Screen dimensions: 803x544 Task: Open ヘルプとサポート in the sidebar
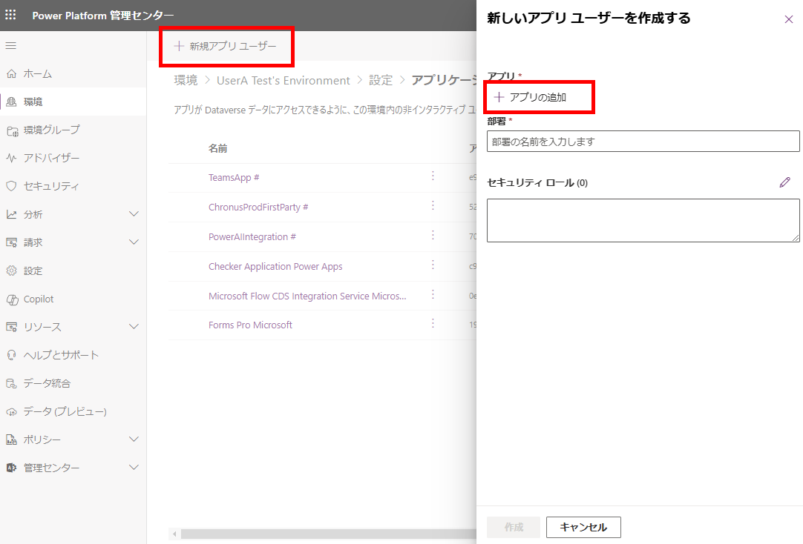[x=61, y=355]
